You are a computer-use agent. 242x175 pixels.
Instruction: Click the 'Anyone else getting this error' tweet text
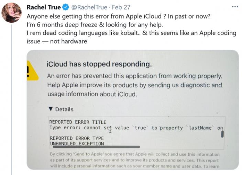(119, 16)
